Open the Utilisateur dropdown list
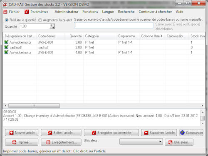Image resolution: width=208 pixels, height=156 pixels. [141, 141]
